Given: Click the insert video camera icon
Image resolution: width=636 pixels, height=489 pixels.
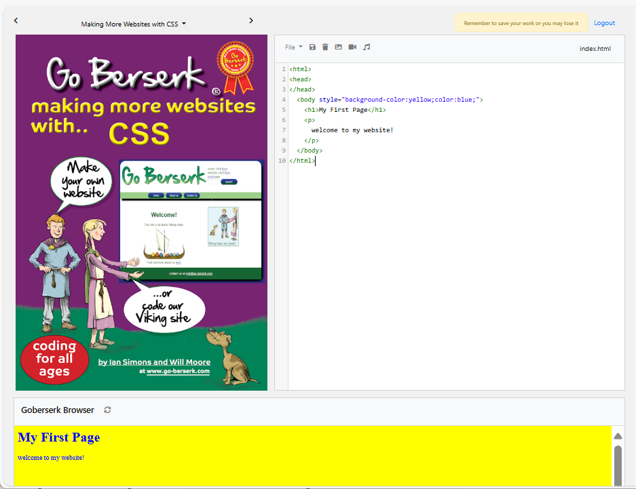Looking at the screenshot, I should tap(352, 47).
